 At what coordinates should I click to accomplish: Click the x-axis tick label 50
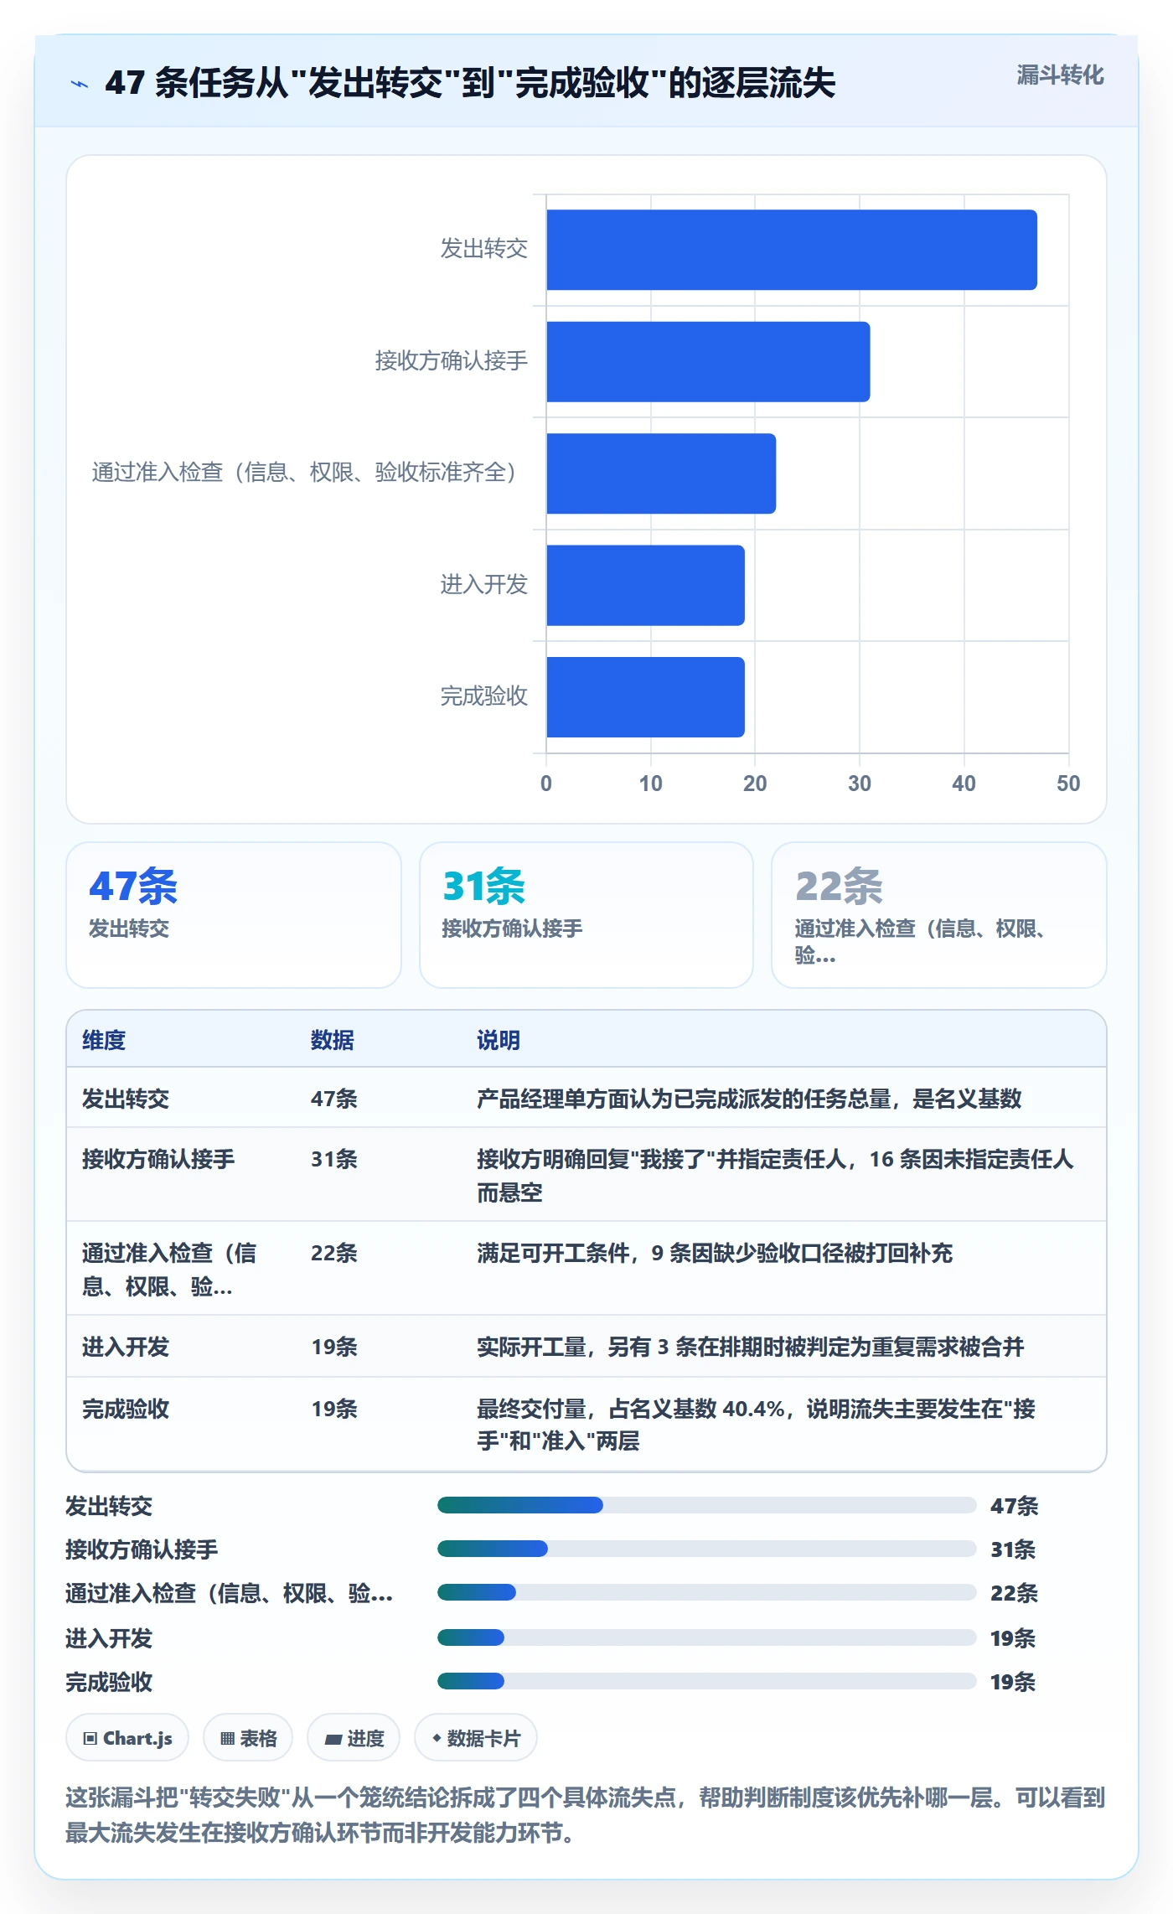tap(1068, 784)
